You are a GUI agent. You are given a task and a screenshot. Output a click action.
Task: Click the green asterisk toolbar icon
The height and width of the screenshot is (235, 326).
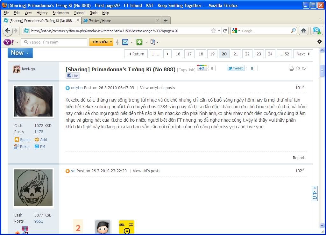(139, 42)
